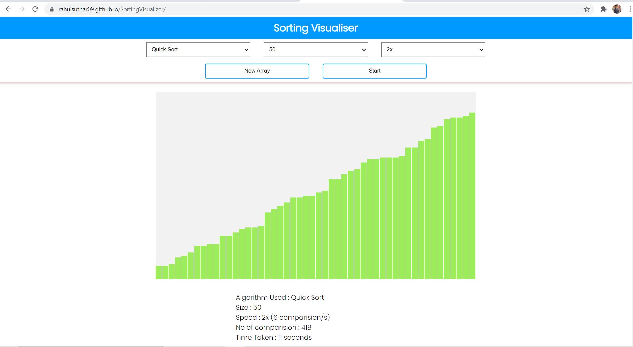The height and width of the screenshot is (347, 633).
Task: Click the Sorting Visualiser header title
Action: (x=316, y=28)
